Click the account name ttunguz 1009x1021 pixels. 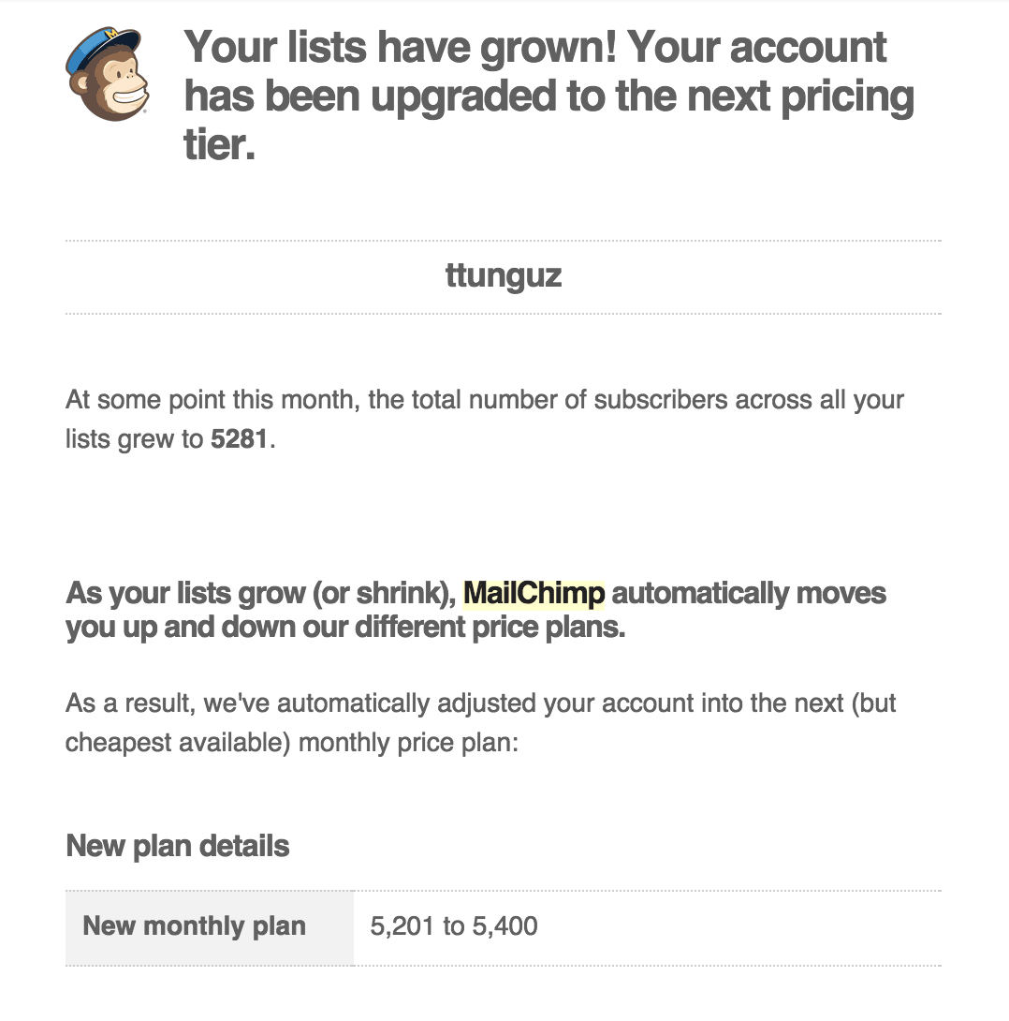pyautogui.click(x=504, y=275)
